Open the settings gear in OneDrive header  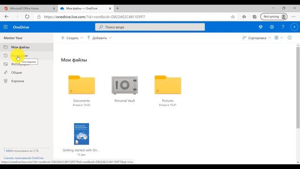click(272, 27)
